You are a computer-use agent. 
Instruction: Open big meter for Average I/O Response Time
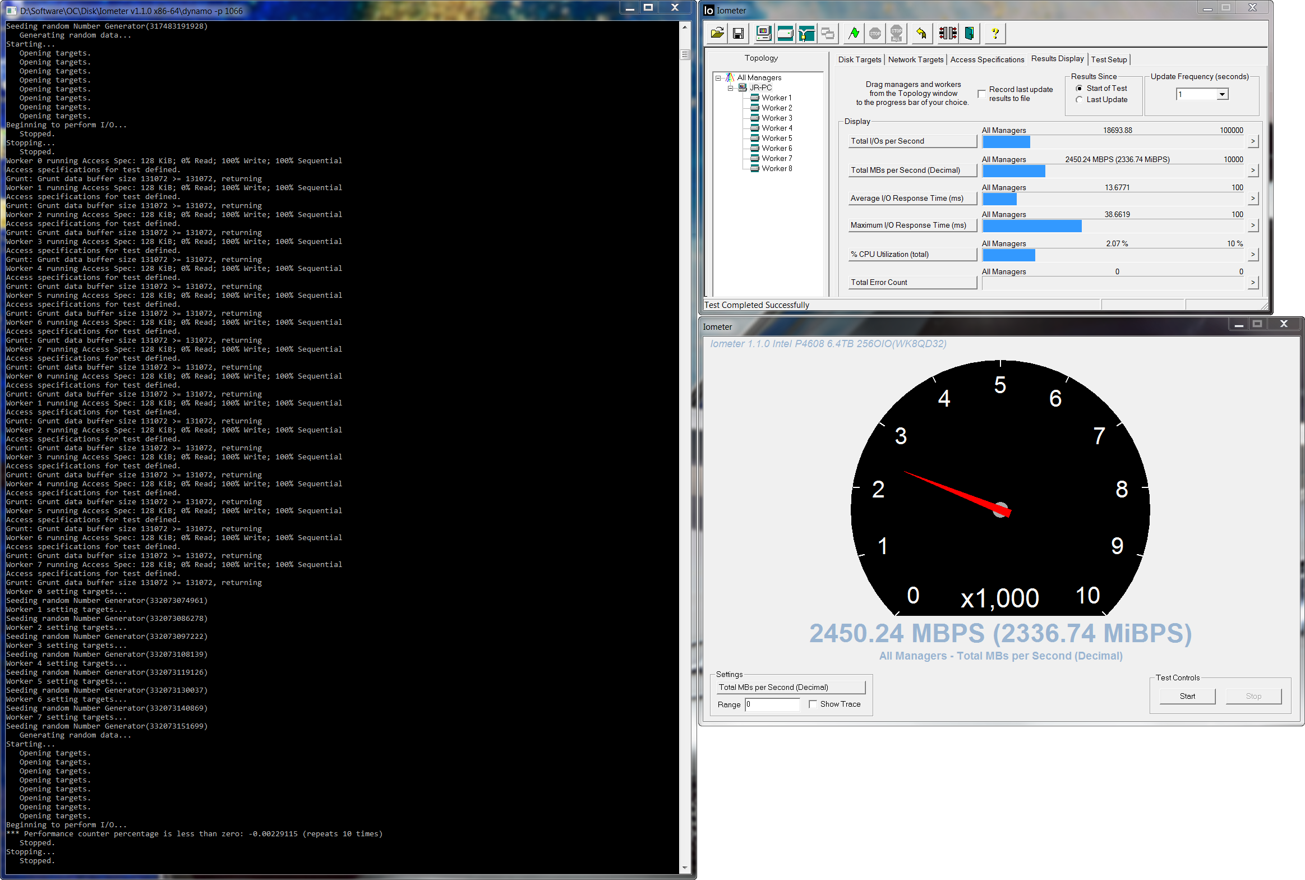click(1253, 198)
